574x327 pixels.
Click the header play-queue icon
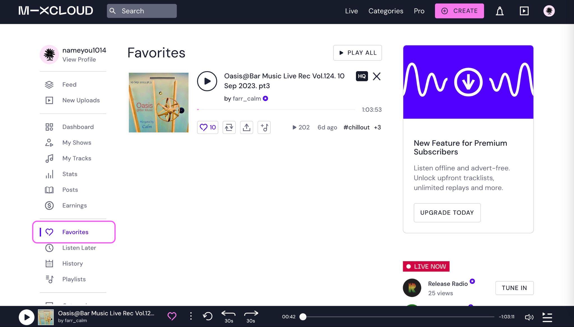coord(524,11)
